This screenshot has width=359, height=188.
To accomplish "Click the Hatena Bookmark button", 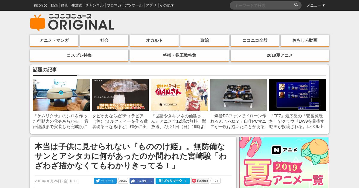I will click(x=173, y=181).
